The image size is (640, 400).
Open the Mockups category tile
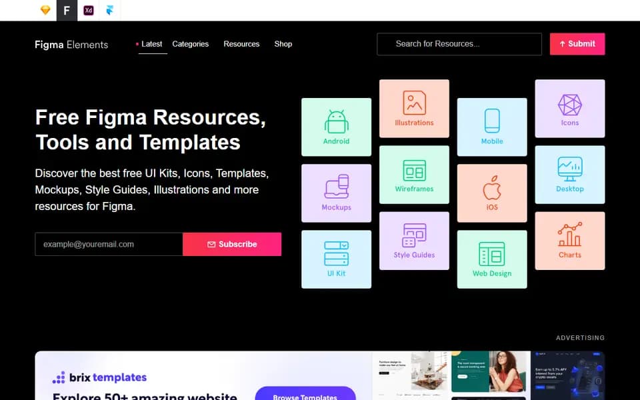(x=336, y=193)
